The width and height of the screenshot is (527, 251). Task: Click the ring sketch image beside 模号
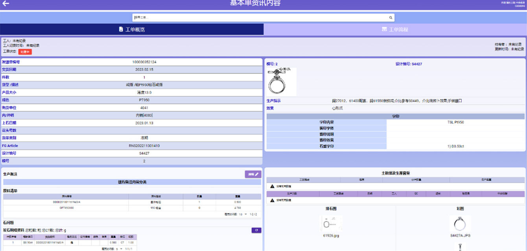282,82
